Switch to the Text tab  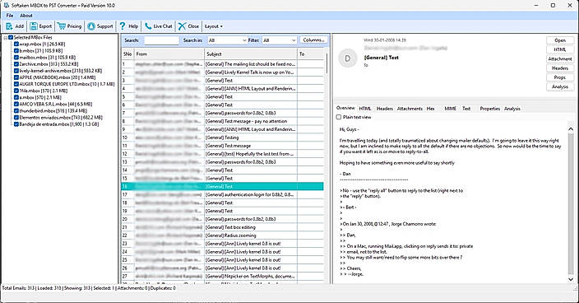pyautogui.click(x=466, y=109)
